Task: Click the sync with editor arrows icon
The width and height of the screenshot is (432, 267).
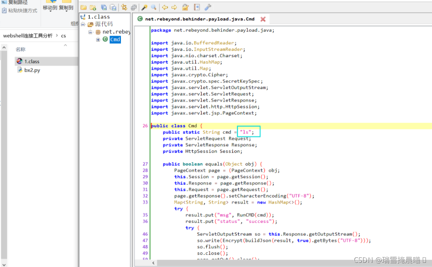Action: tap(124, 7)
